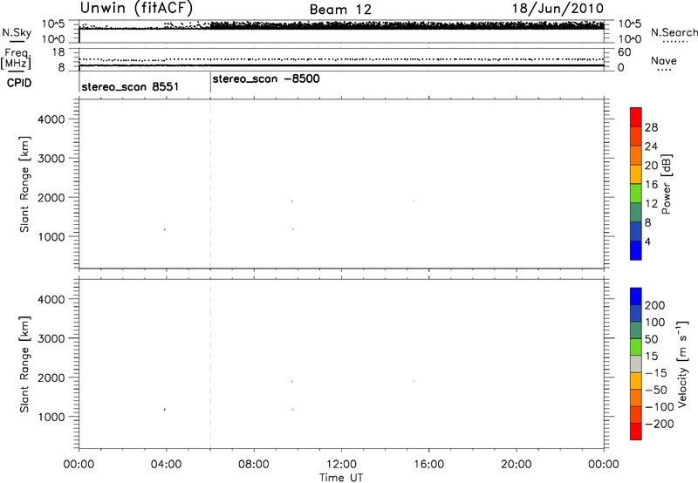Select the bright blue bottom Power colorbar segment
Screen dimensions: 698x483
point(636,250)
